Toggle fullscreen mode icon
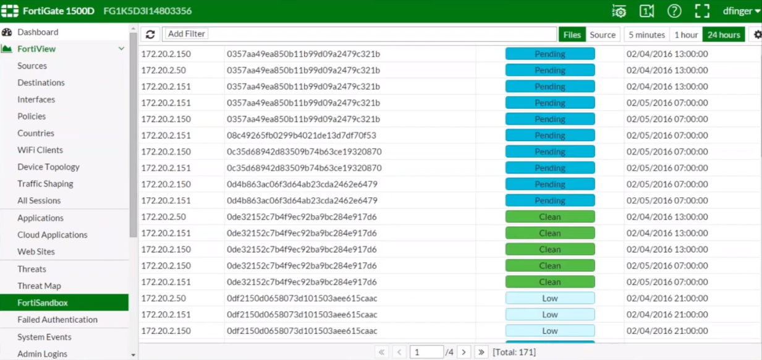This screenshot has height=360, width=762. click(x=702, y=11)
